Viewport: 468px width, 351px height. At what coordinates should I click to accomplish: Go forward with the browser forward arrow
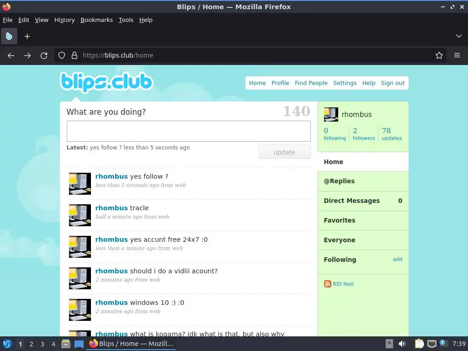point(27,55)
